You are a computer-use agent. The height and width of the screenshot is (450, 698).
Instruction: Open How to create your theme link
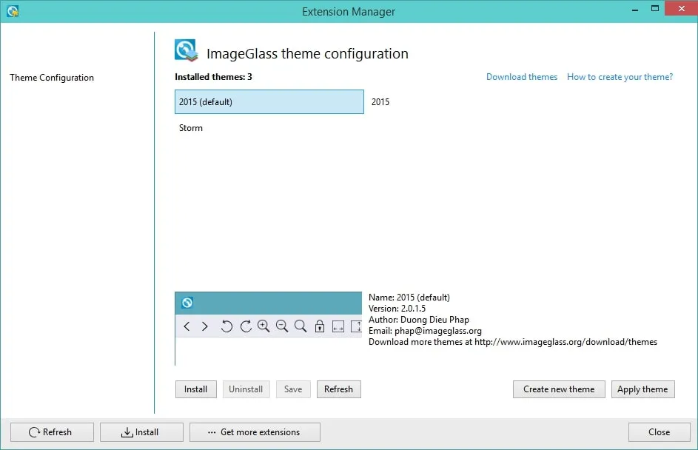620,77
